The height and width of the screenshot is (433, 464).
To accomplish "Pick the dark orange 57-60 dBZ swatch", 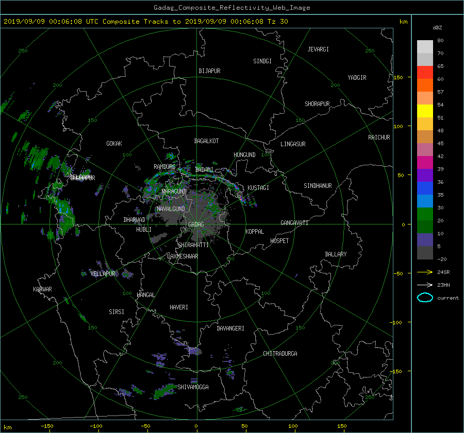I will [425, 85].
